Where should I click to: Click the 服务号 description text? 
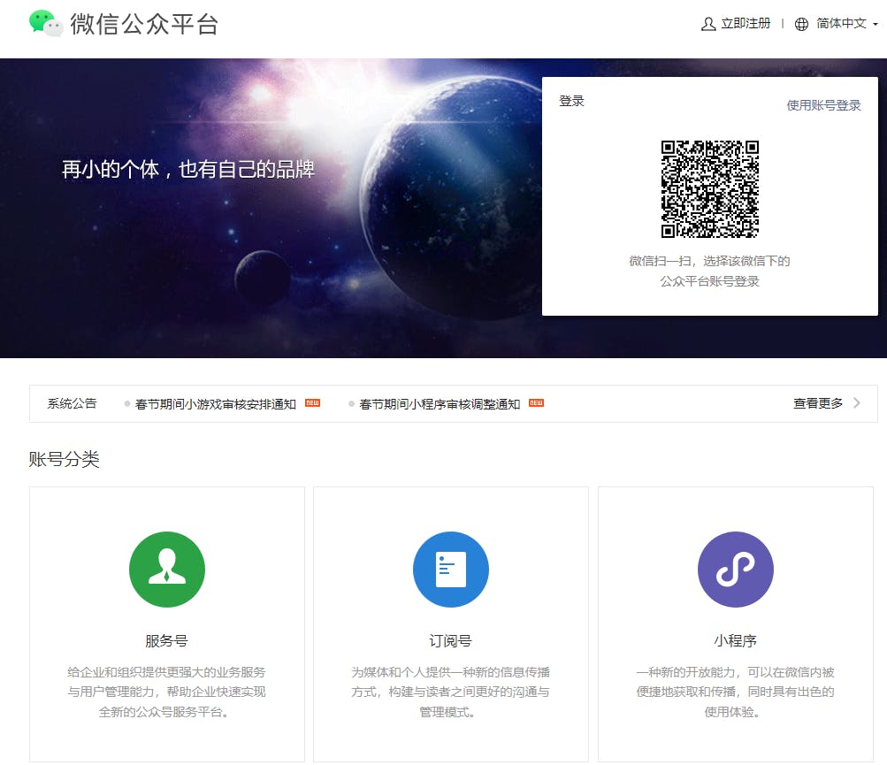[166, 692]
